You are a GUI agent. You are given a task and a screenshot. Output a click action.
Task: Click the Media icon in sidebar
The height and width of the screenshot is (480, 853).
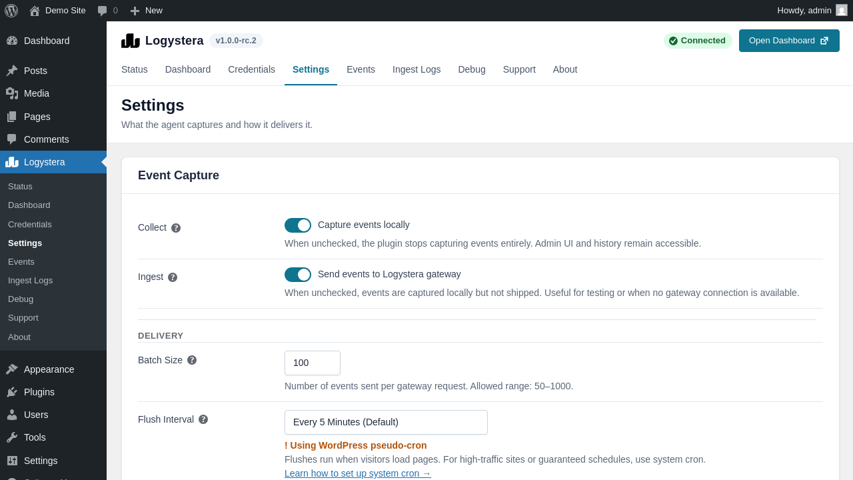point(12,93)
